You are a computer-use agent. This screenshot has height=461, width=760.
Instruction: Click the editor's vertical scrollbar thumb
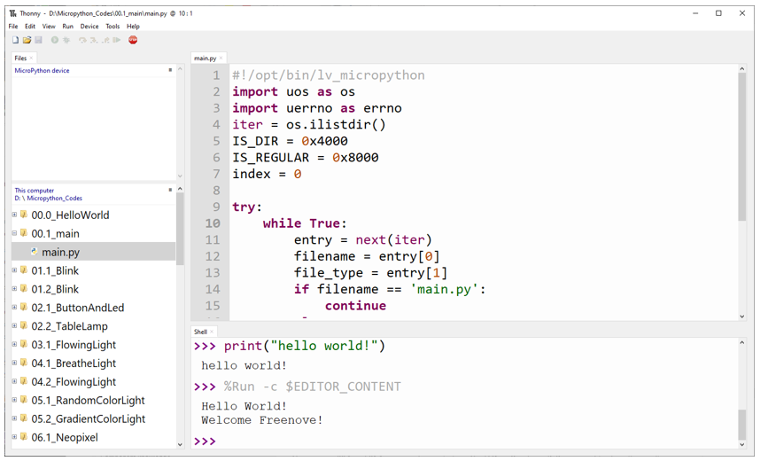click(x=742, y=146)
